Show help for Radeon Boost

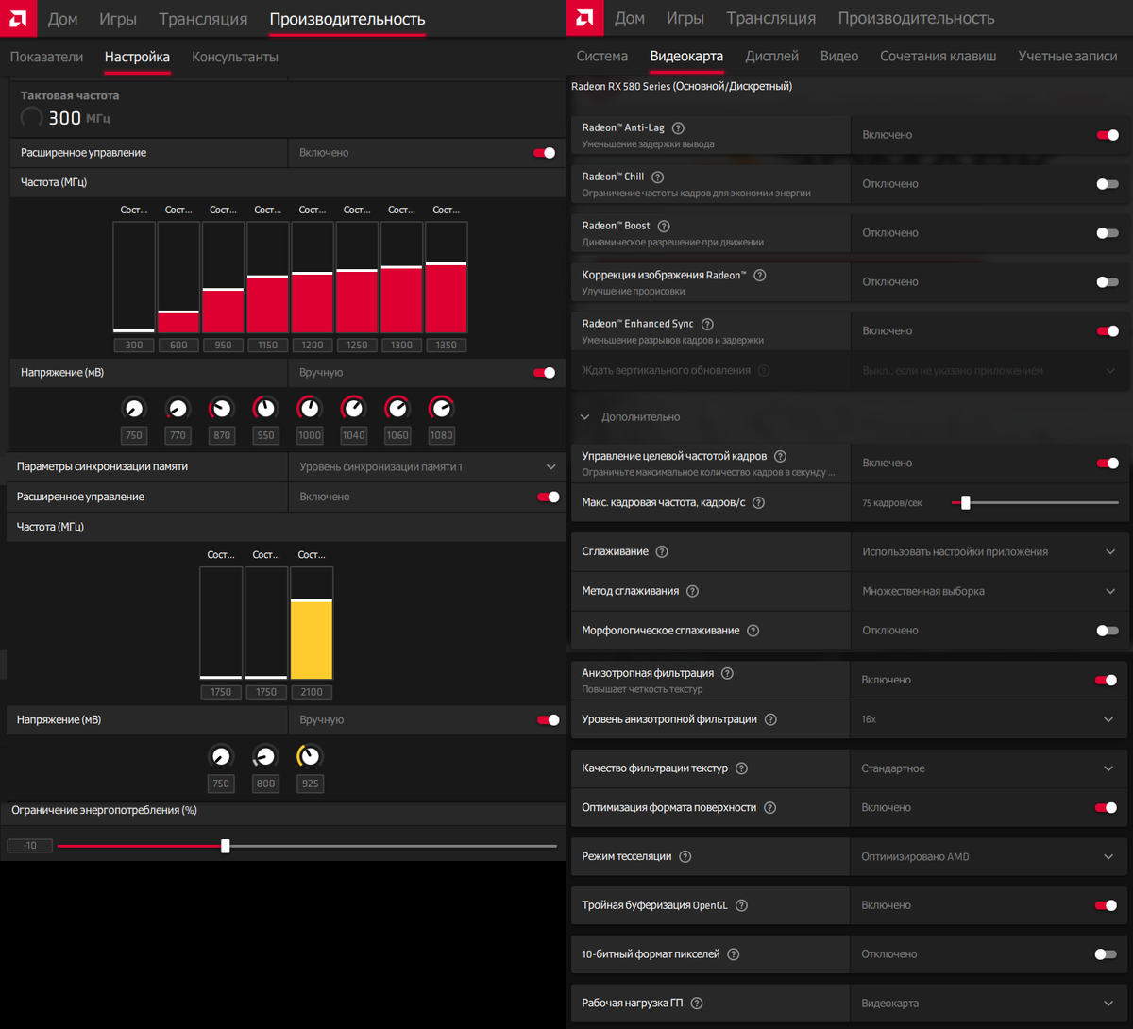tap(664, 227)
